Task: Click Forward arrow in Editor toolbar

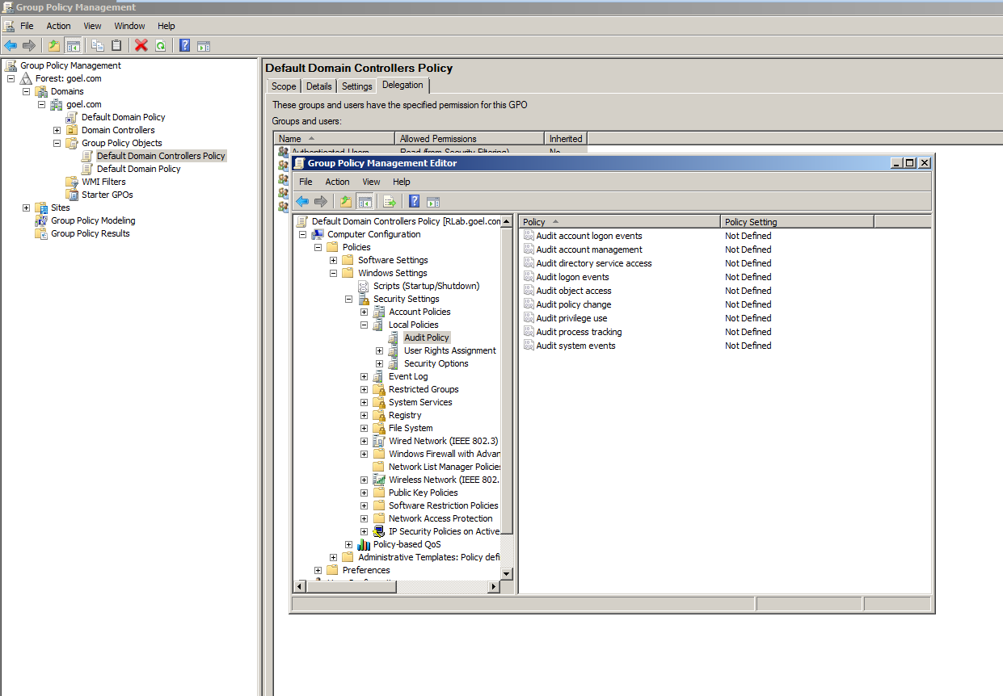Action: 321,201
